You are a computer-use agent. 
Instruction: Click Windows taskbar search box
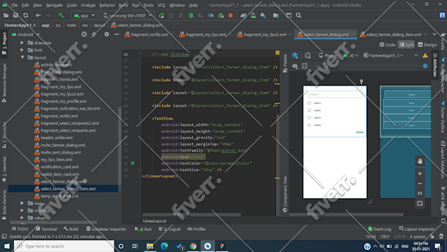click(x=64, y=246)
